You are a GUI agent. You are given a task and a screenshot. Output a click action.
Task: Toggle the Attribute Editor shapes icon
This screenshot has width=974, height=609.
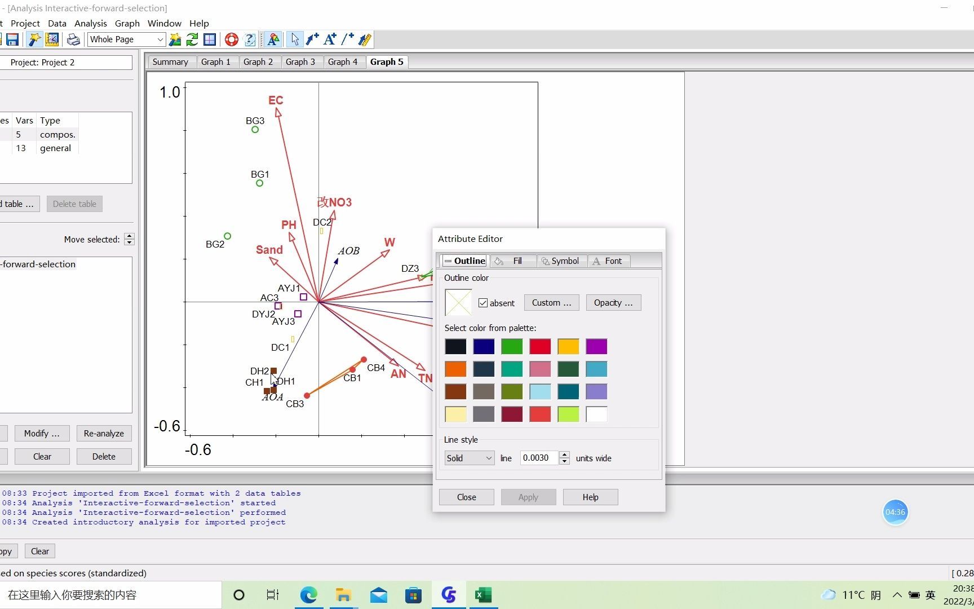(273, 39)
